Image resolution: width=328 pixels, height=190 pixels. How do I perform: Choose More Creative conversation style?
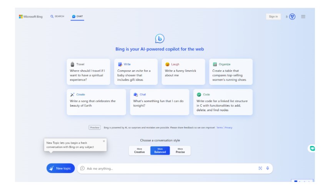(139, 150)
